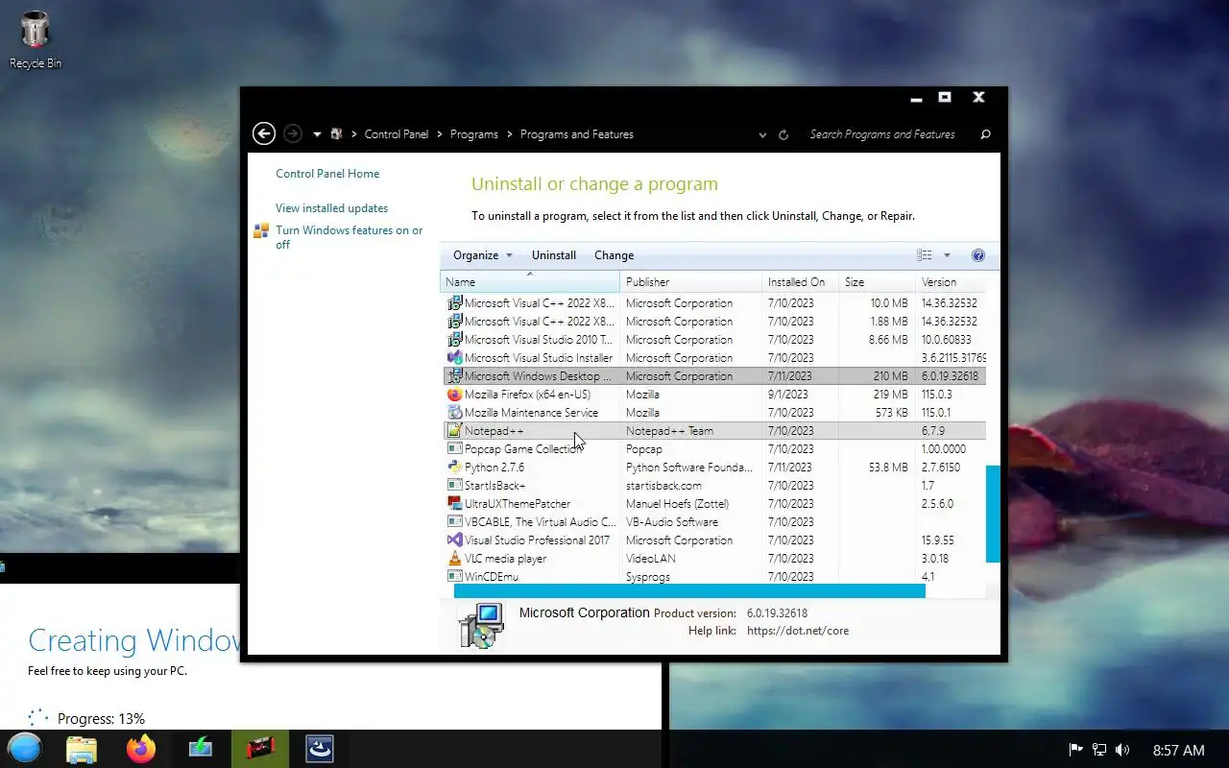Select the Visual Studio Professional 2017 icon
Image resolution: width=1229 pixels, height=768 pixels.
pos(455,540)
